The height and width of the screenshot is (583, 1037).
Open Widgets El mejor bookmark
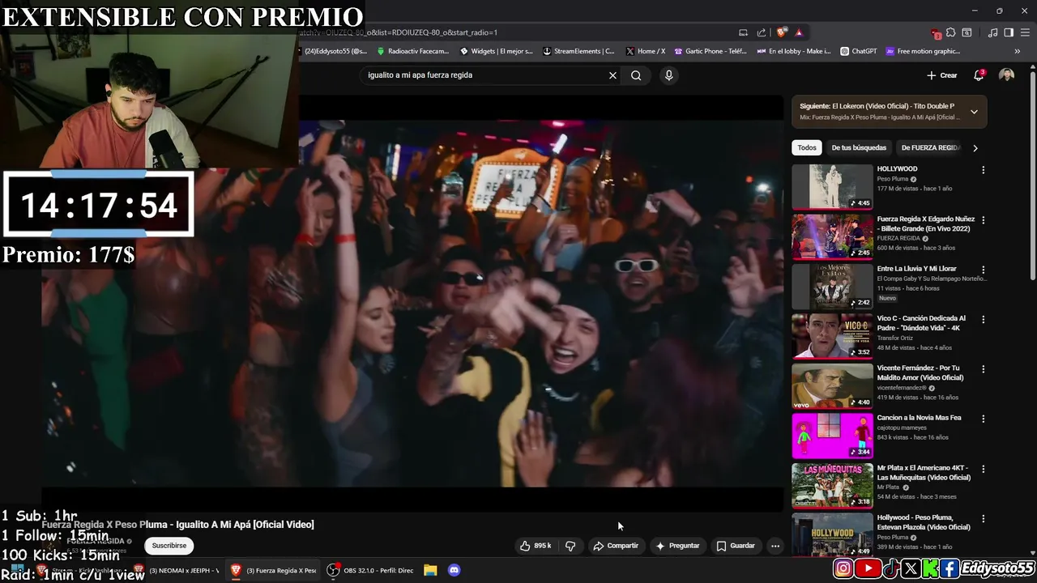pos(496,51)
